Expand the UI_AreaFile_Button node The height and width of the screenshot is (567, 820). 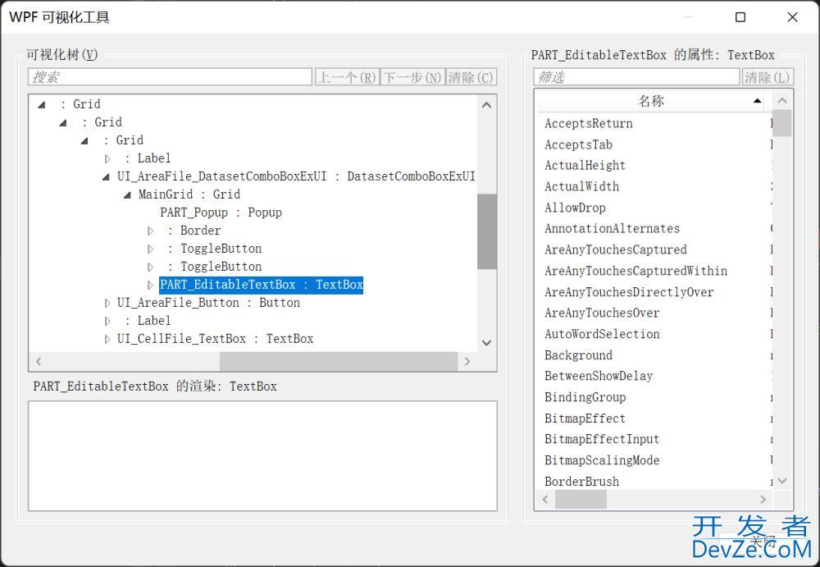click(x=107, y=303)
